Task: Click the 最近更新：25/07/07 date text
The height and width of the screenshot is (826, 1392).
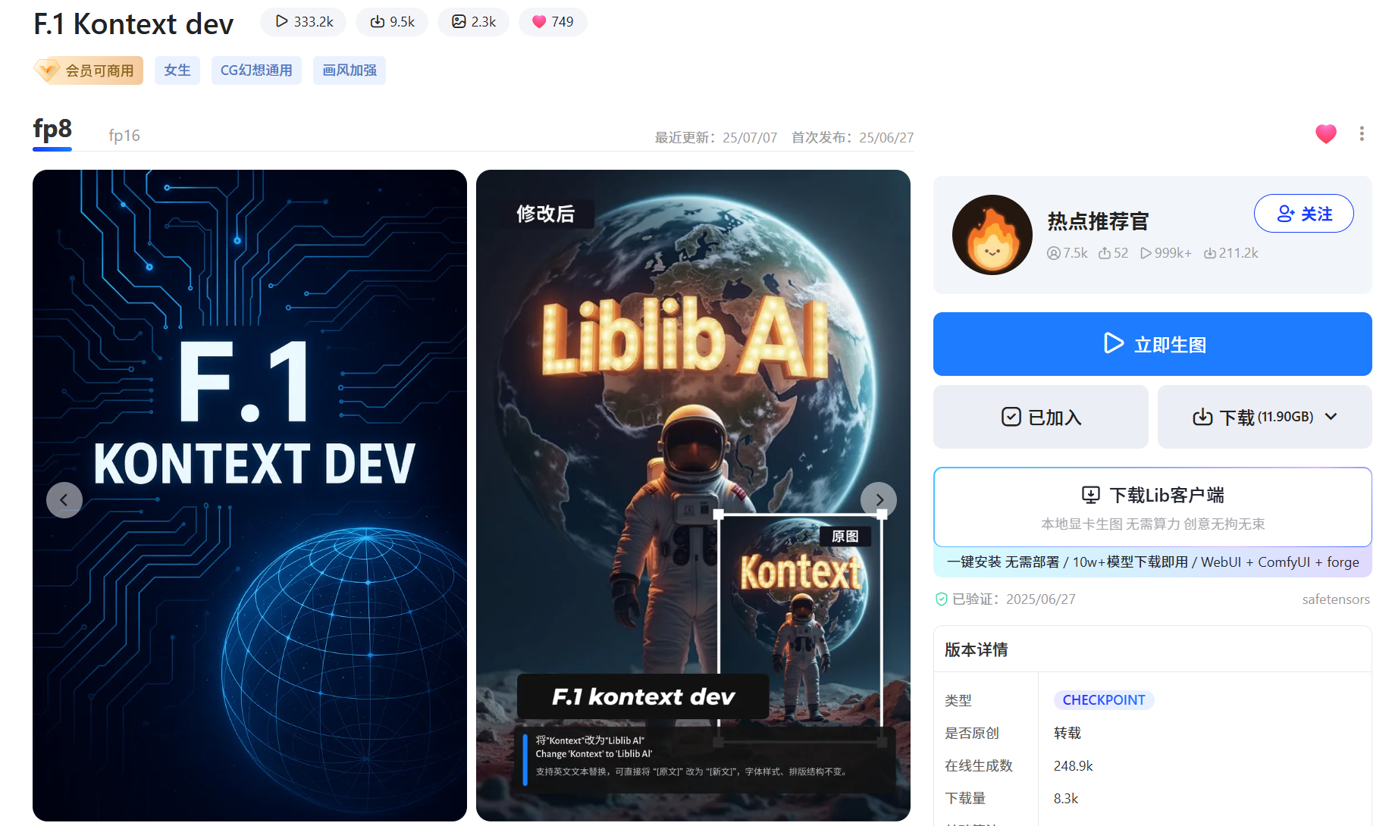Action: point(716,138)
